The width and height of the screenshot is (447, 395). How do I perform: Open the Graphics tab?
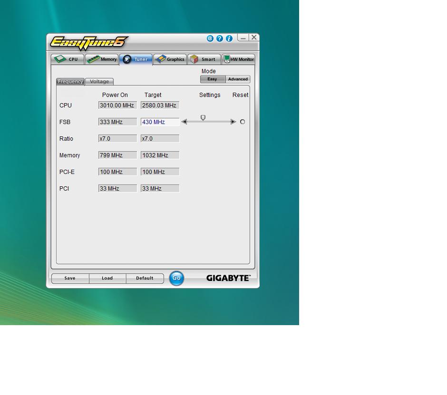click(x=170, y=59)
